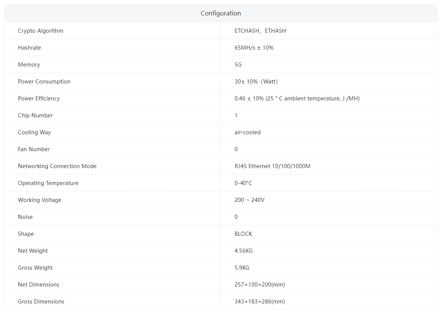Click the Power Efficiency value text

297,99
